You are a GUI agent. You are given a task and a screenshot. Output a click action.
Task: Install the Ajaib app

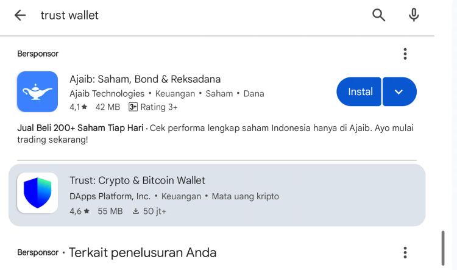tap(359, 91)
